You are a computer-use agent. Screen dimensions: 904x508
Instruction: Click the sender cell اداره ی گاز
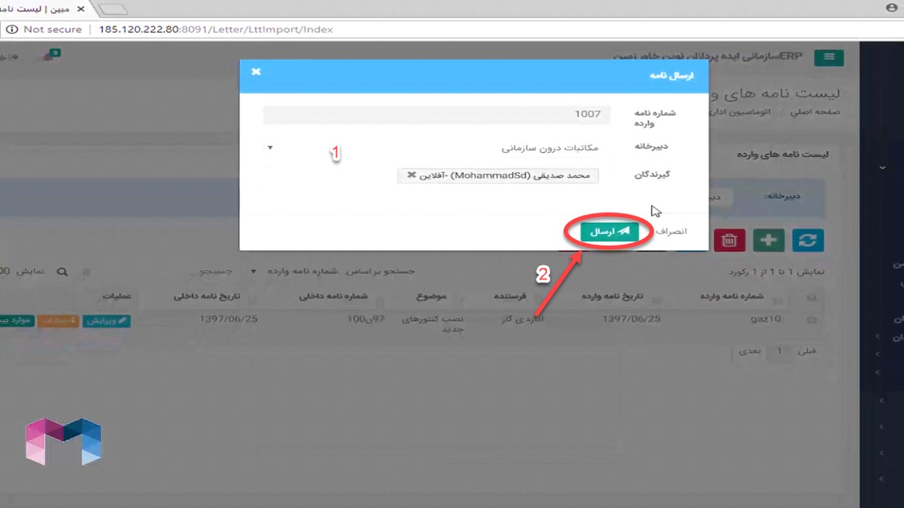click(523, 320)
